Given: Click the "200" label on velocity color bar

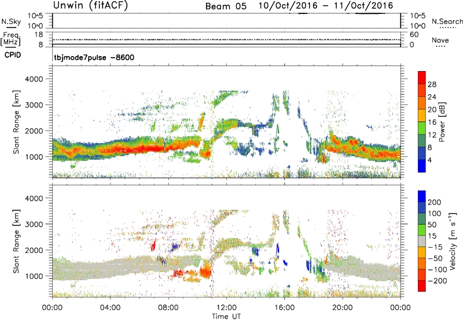Looking at the screenshot, I should 435,202.
